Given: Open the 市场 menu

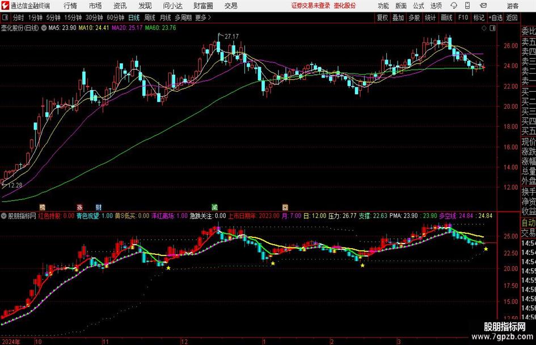Looking at the screenshot, I should tap(95, 6).
